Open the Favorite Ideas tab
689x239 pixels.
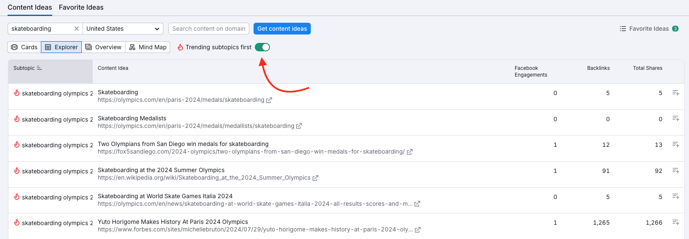pyautogui.click(x=81, y=8)
